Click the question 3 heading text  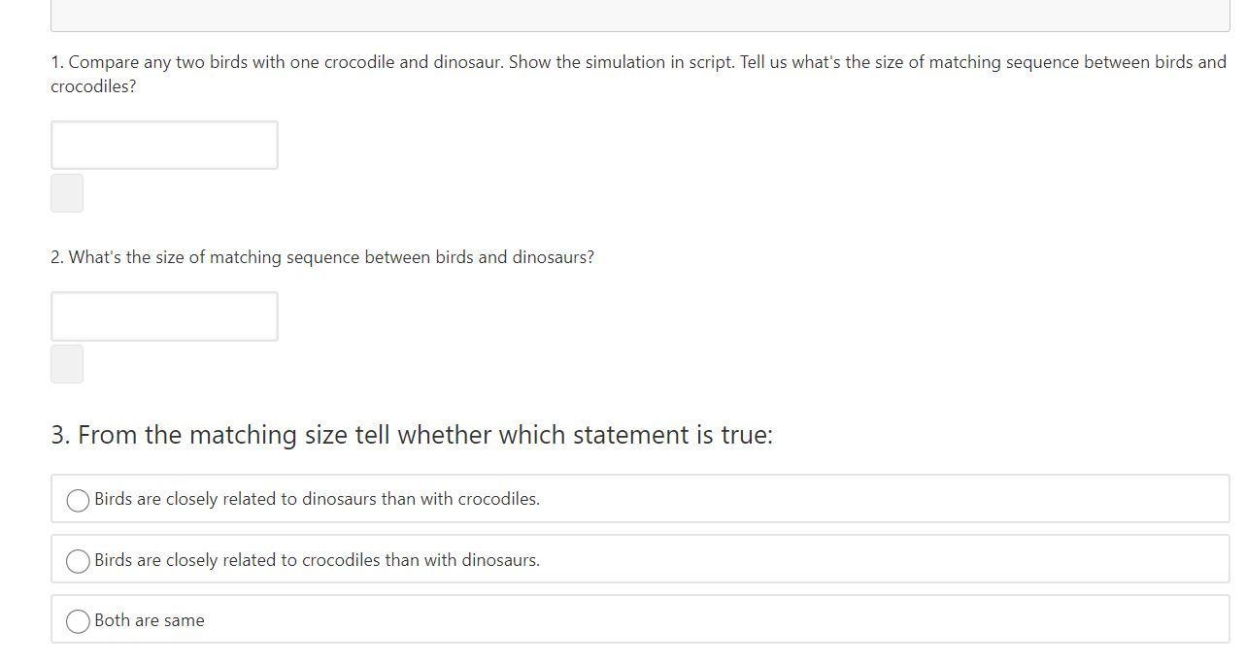point(413,434)
